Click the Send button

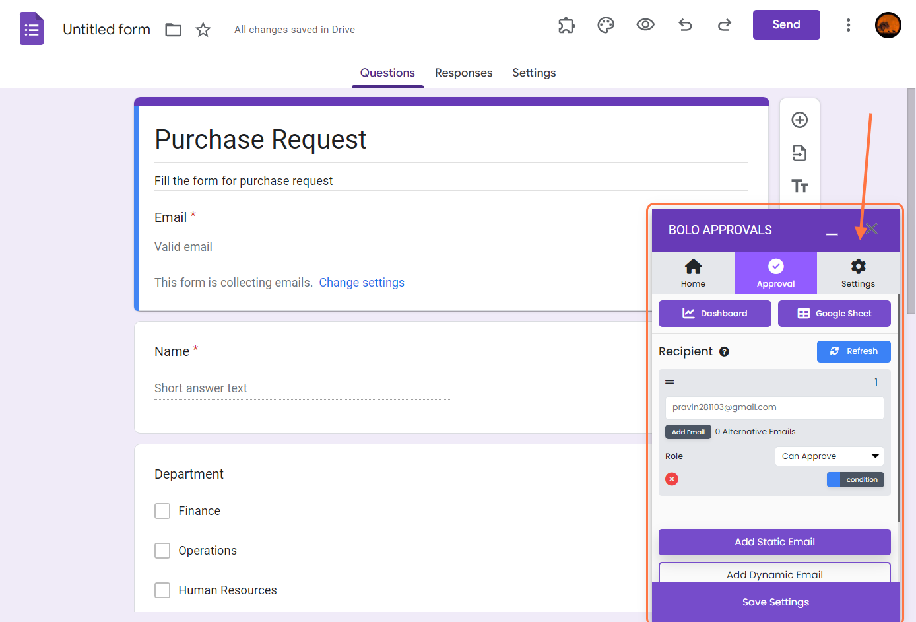pos(786,25)
